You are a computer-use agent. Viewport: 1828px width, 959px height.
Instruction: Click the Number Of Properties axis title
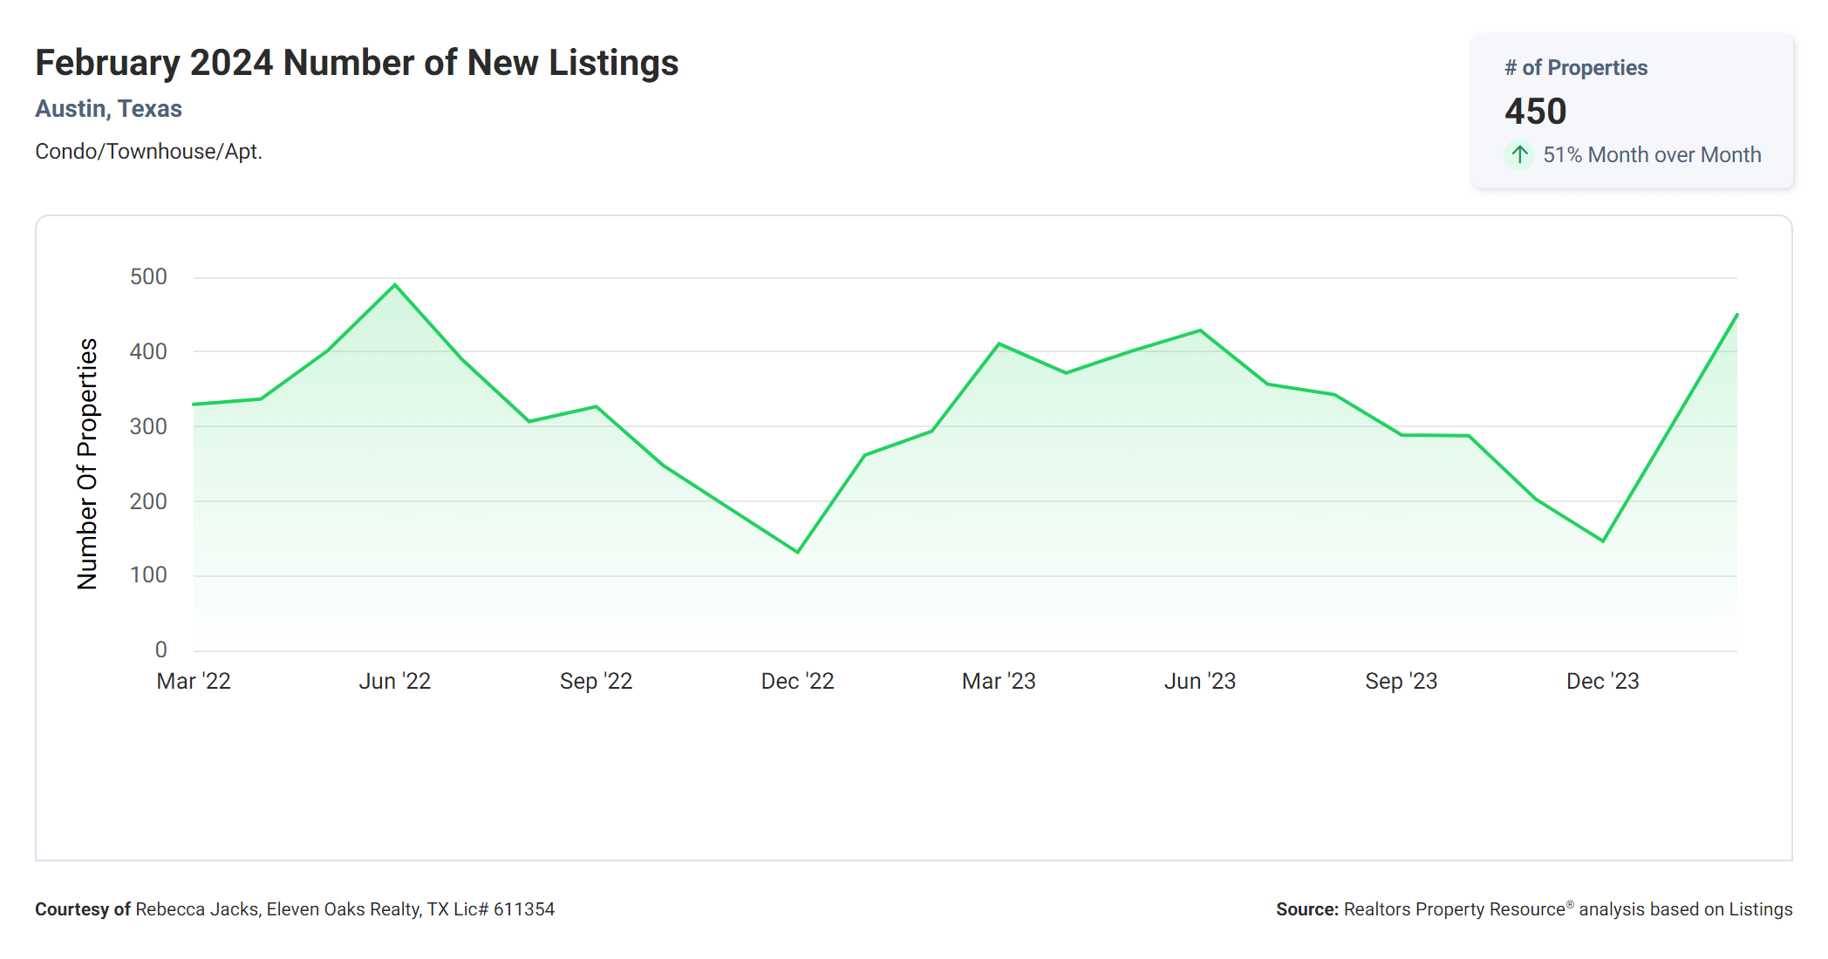pyautogui.click(x=87, y=464)
